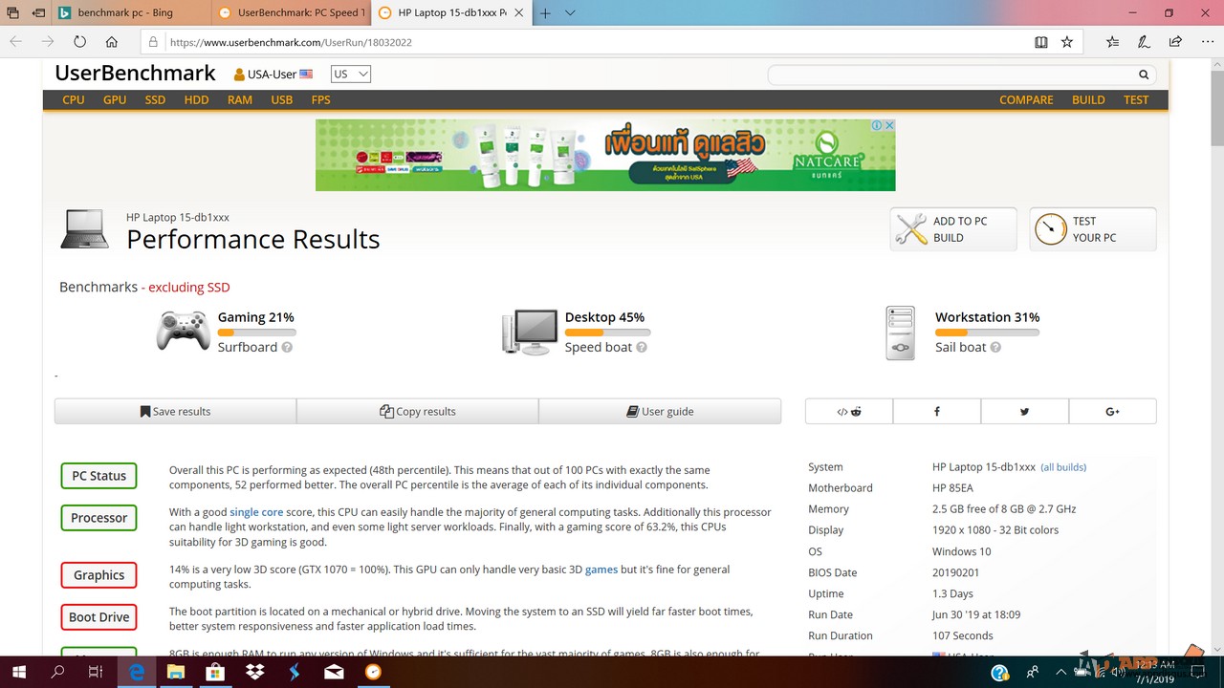Add page to favorites star icon
1224x688 pixels.
1067,42
